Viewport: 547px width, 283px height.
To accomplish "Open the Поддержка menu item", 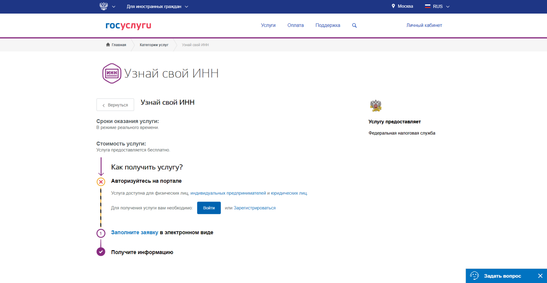I will coord(328,25).
